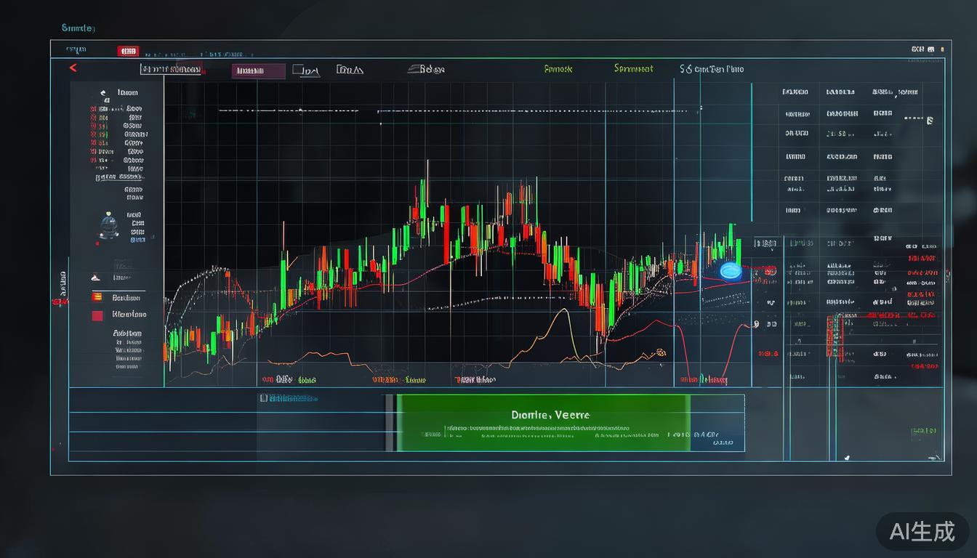Viewport: 977px width, 558px height.
Task: Click the red back arrow chevron
Action: [73, 68]
